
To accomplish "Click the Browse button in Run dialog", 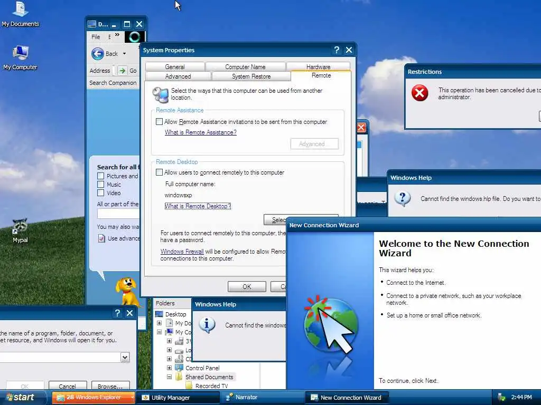I will tap(110, 386).
